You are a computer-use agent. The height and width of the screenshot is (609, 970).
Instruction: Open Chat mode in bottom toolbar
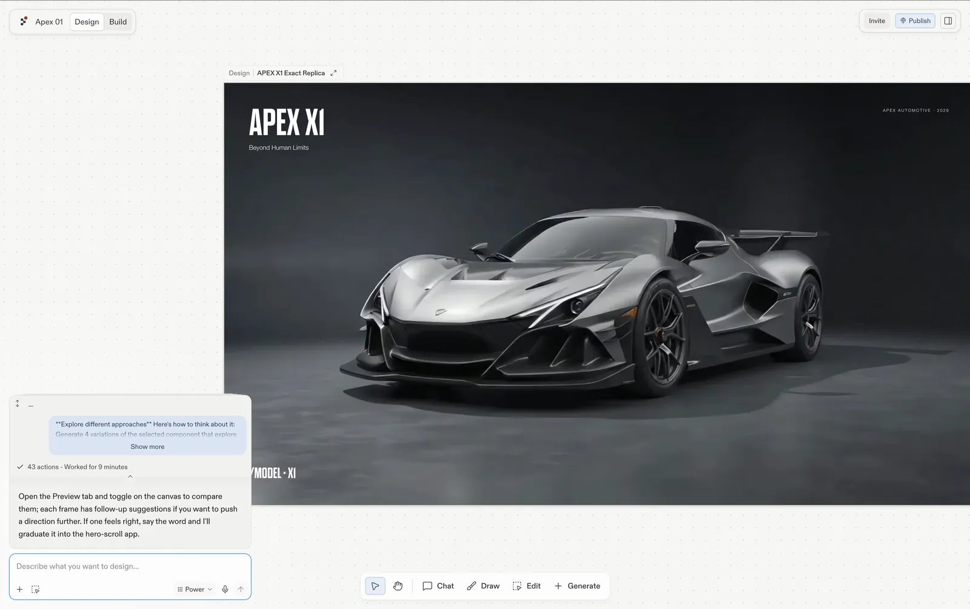(438, 586)
